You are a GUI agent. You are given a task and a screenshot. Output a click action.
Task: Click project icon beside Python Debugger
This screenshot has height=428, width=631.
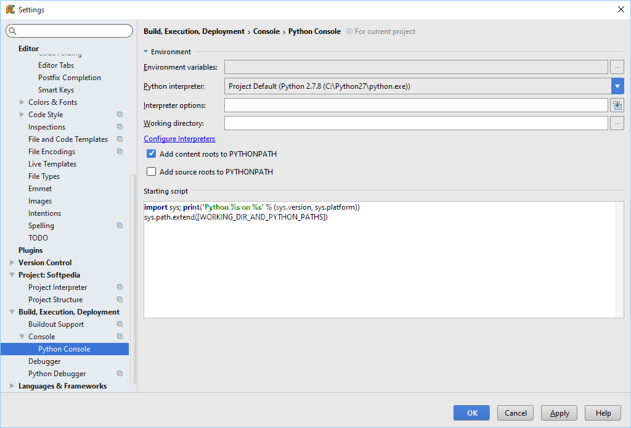tap(120, 373)
